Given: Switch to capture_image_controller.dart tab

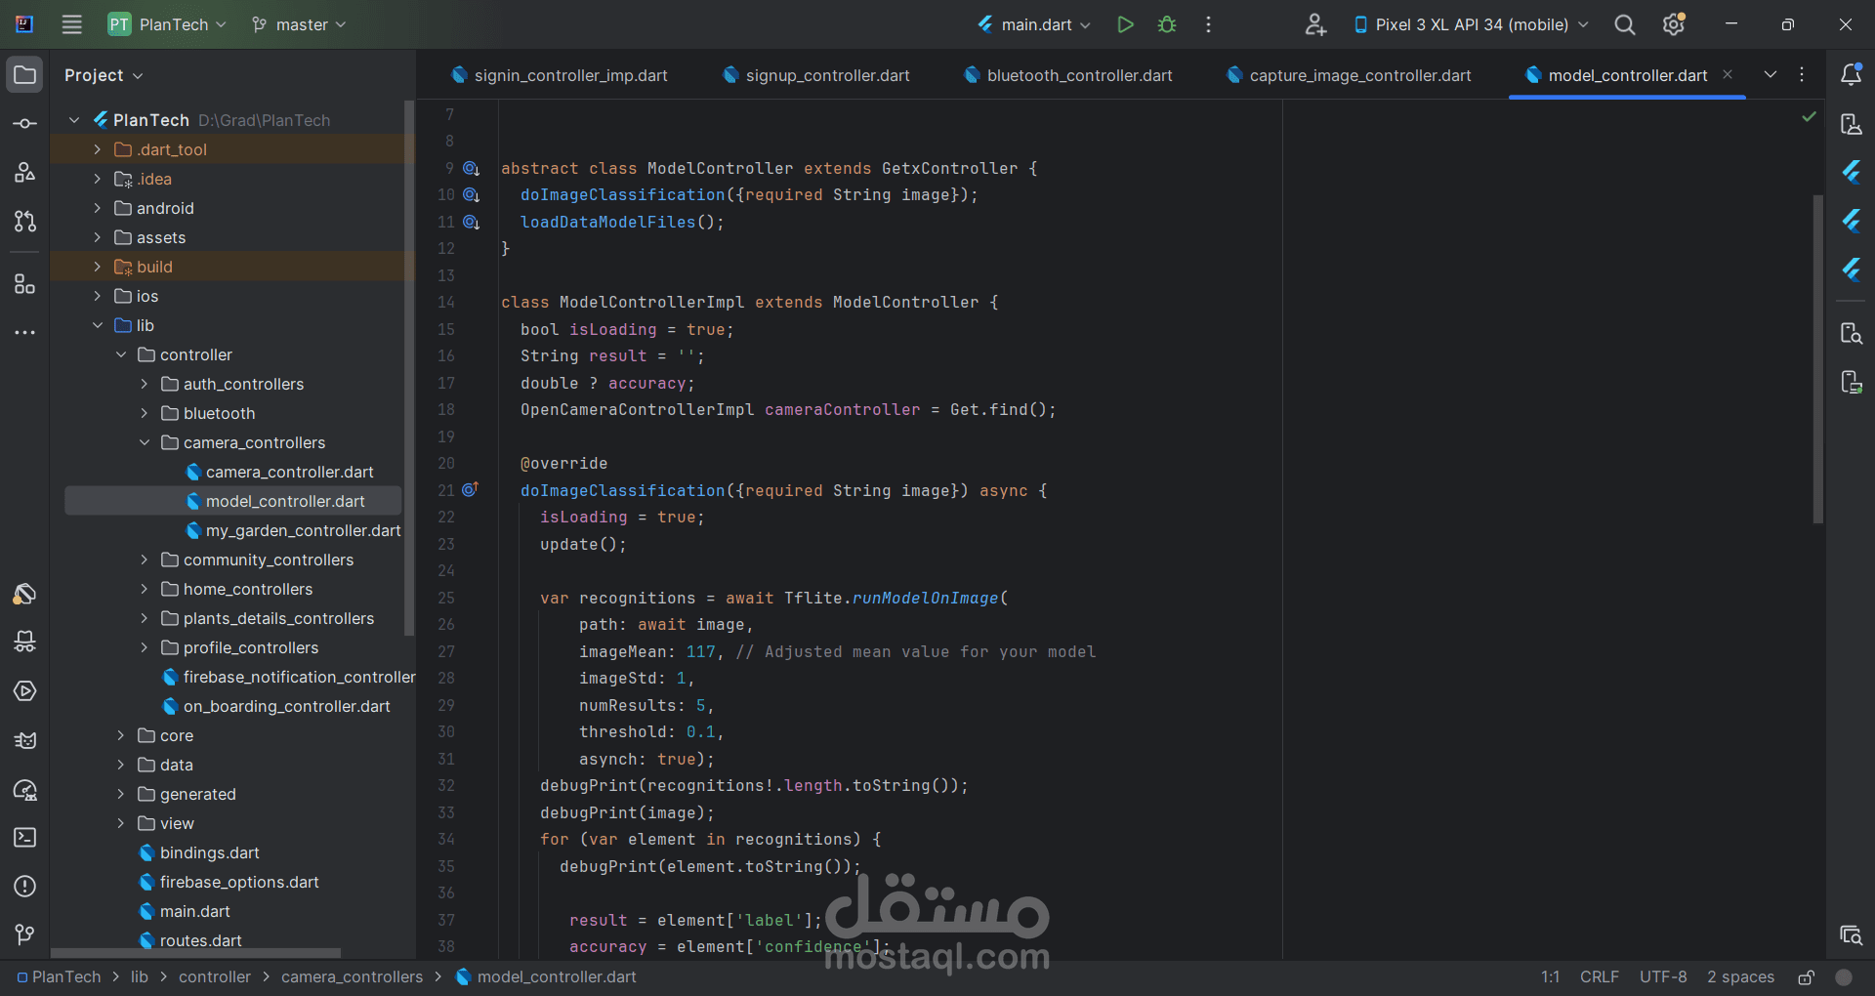Looking at the screenshot, I should tap(1349, 75).
